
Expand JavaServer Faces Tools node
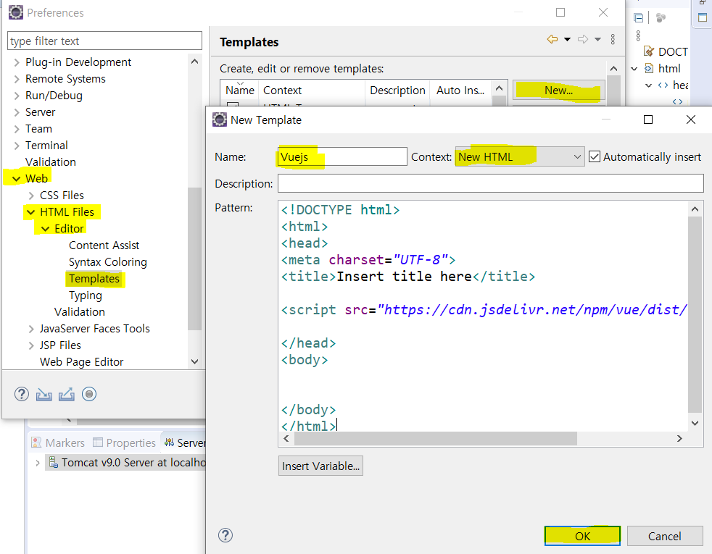click(x=31, y=329)
